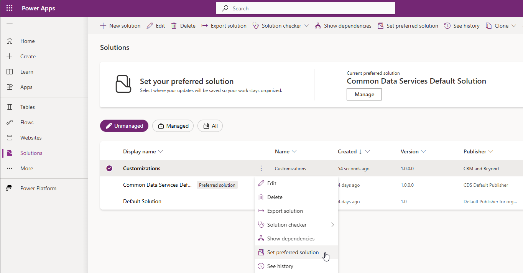
Task: Choose Export solution from the context menu
Action: [296, 211]
